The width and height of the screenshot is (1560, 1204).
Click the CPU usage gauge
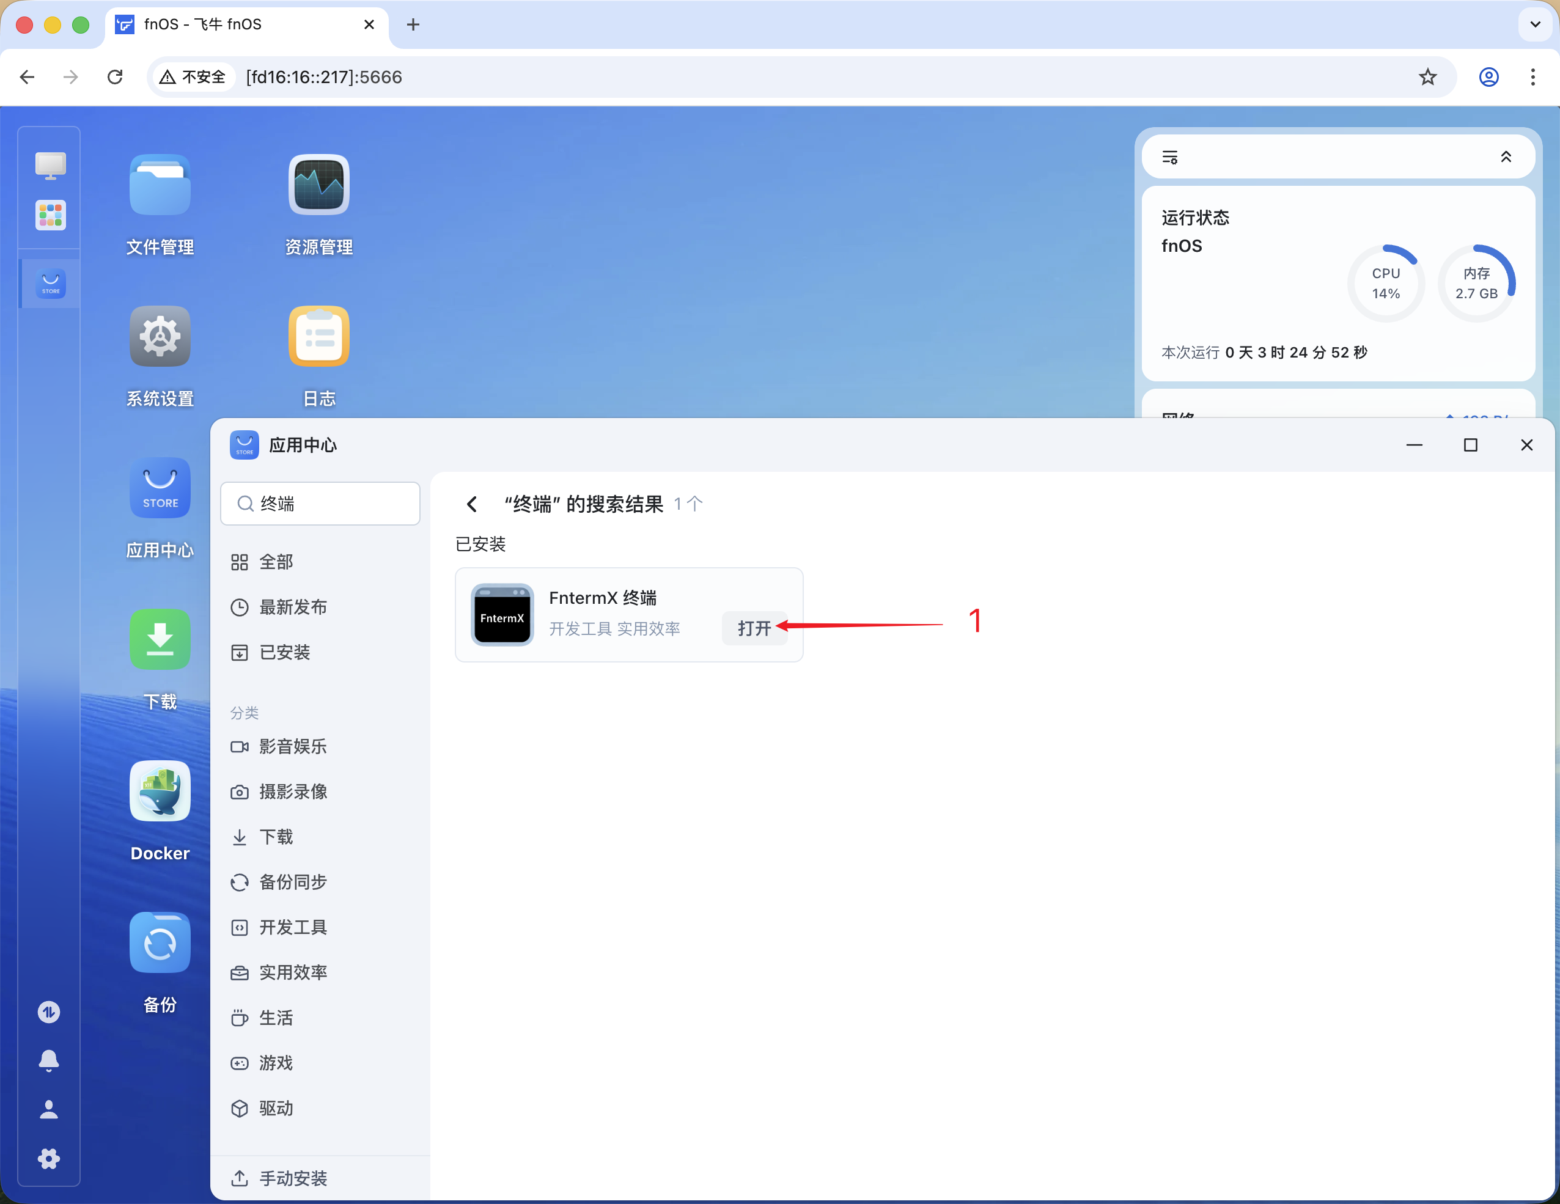click(1385, 283)
